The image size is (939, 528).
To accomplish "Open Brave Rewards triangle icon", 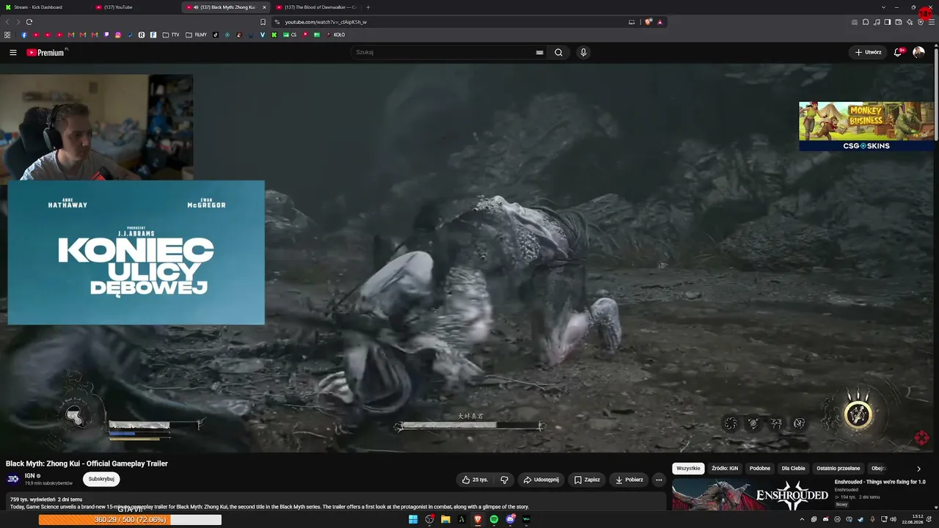I will [x=660, y=22].
